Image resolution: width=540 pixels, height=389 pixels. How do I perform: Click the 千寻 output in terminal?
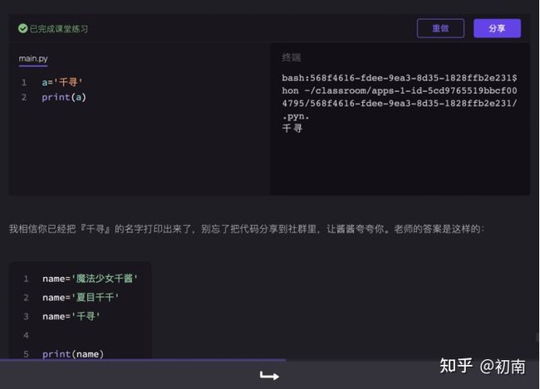click(292, 129)
